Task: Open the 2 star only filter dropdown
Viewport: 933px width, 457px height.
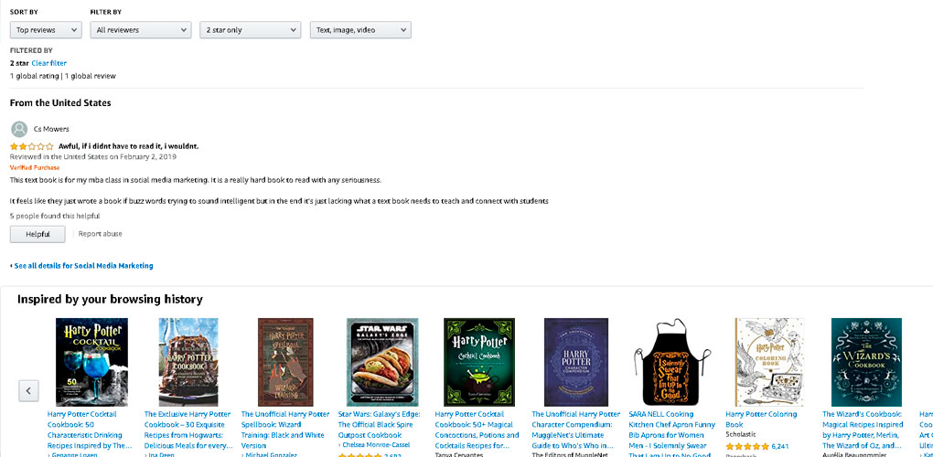Action: (x=251, y=30)
